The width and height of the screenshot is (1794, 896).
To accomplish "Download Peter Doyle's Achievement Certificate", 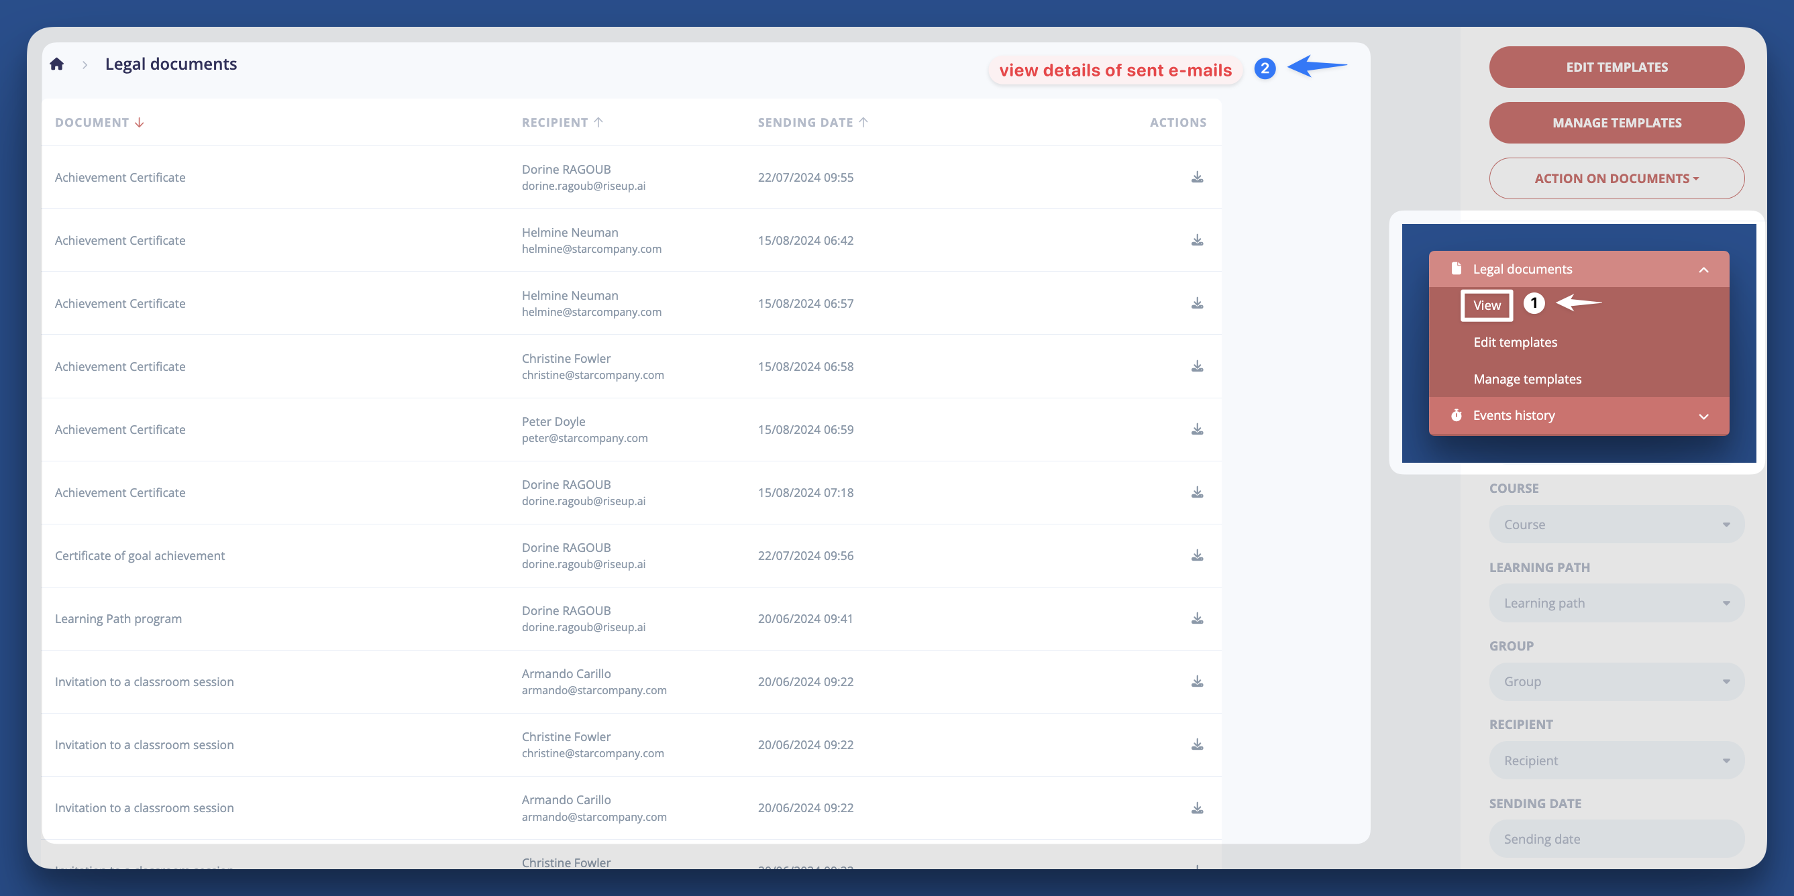I will (x=1197, y=429).
